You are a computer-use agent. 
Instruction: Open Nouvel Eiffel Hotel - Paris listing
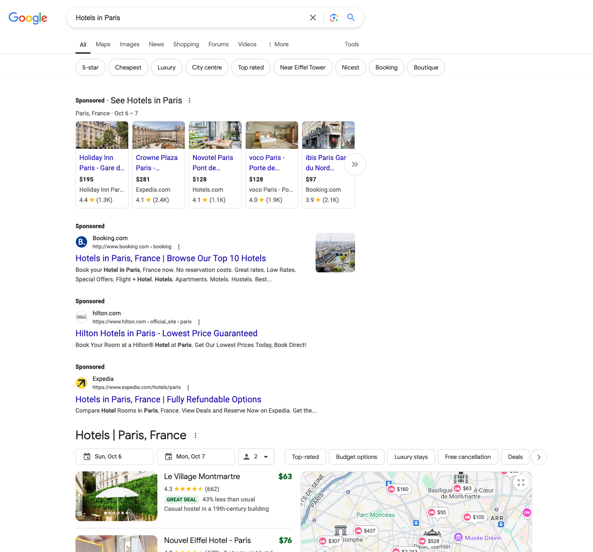[208, 540]
